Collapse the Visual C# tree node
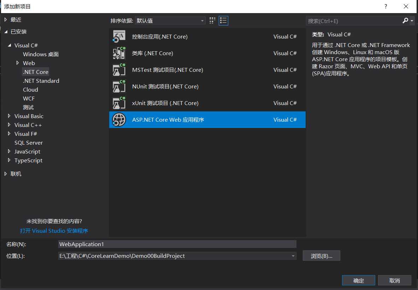Viewport: 418px width, 290px height. (10, 45)
